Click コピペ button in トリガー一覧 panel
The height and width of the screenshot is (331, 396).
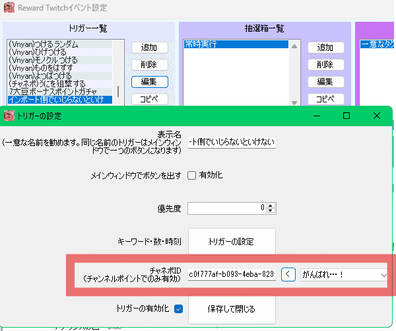150,99
